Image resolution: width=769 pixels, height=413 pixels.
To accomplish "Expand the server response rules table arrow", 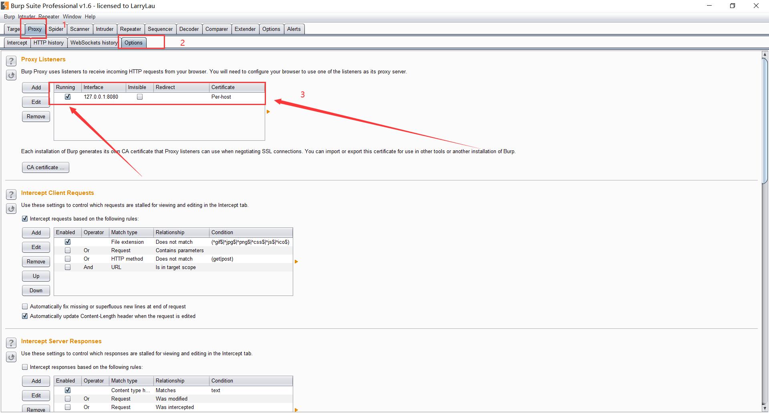I will click(x=296, y=410).
